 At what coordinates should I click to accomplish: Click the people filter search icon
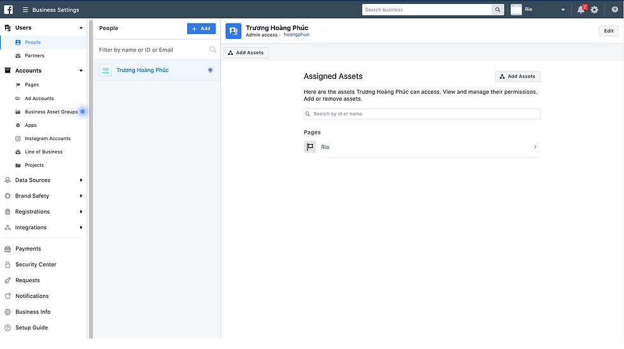(213, 49)
